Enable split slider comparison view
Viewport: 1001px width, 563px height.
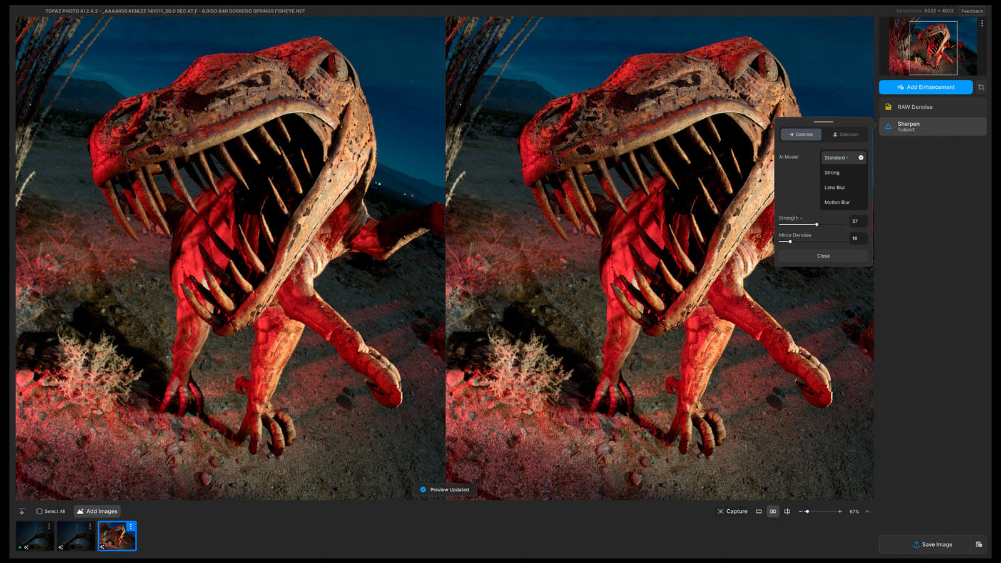coord(787,512)
